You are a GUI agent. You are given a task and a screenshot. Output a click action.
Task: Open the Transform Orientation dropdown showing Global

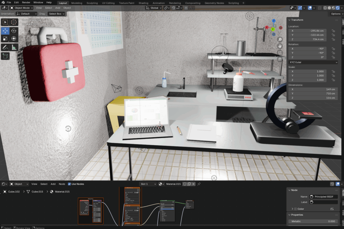tap(154, 8)
